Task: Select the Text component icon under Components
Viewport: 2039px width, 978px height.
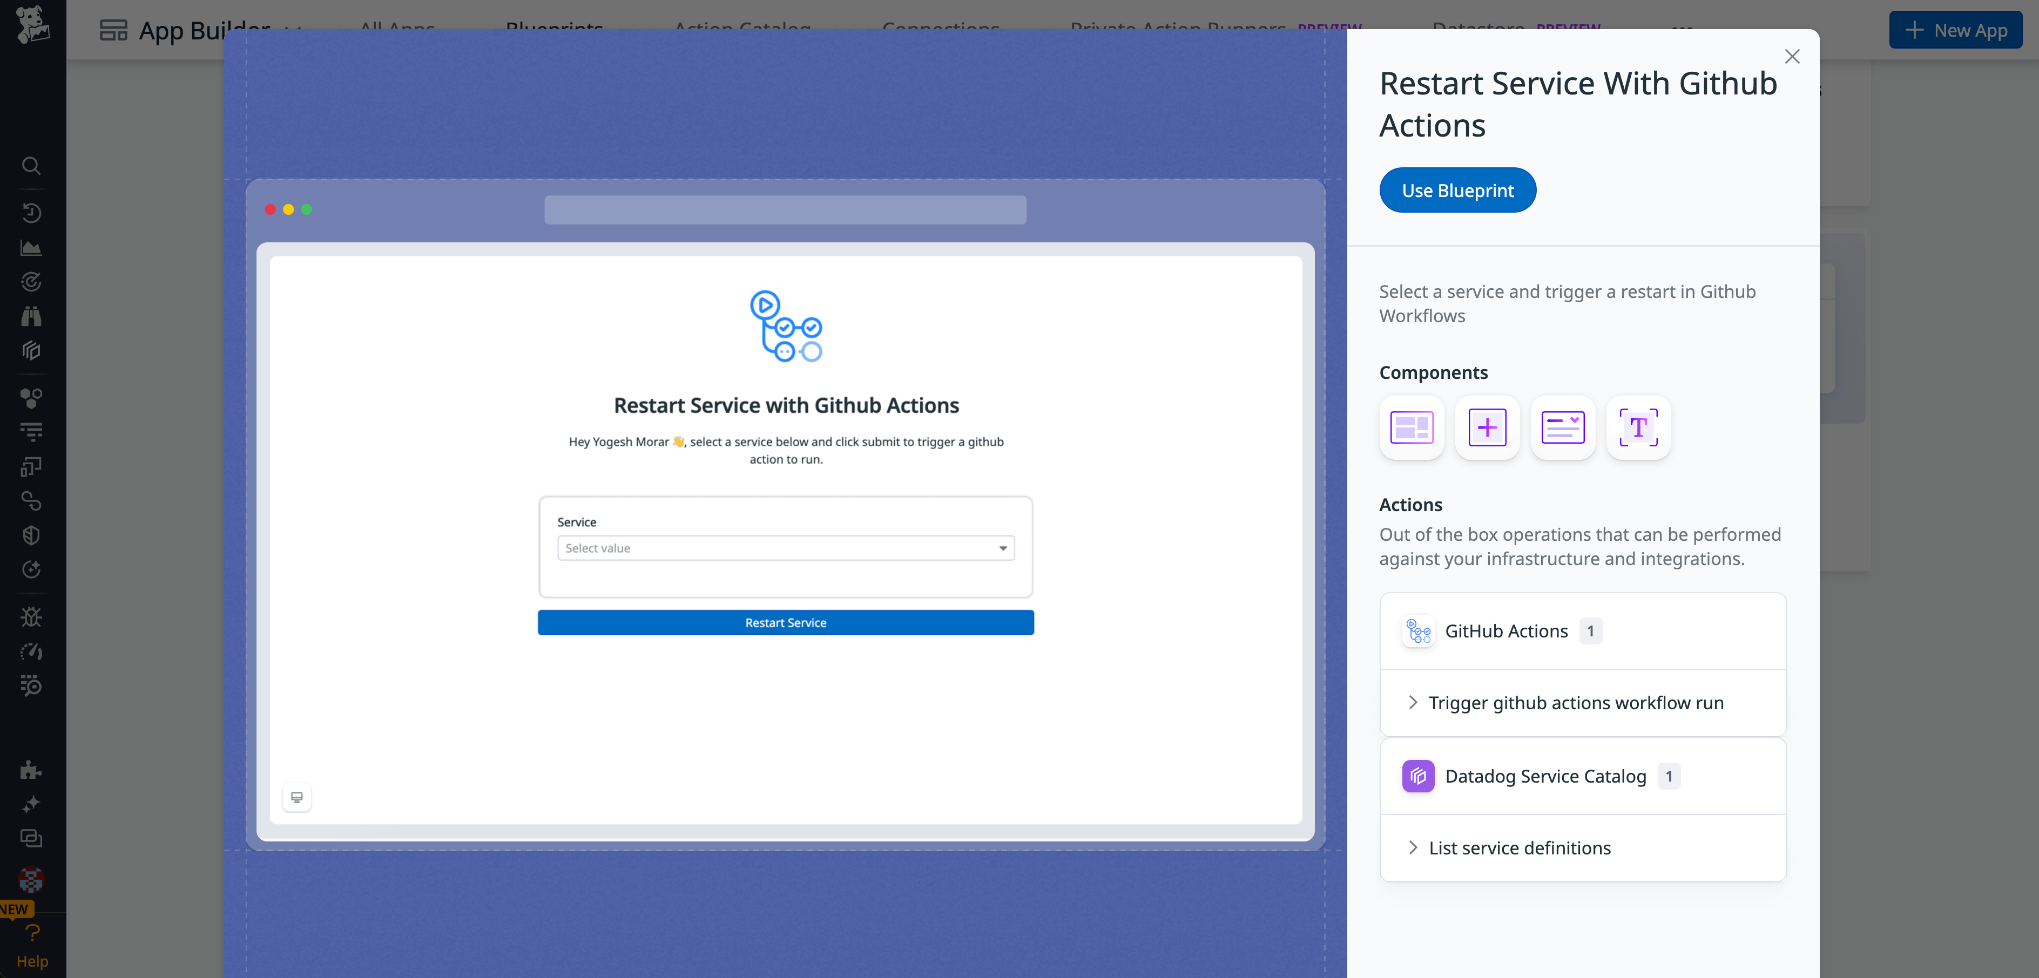Action: (1638, 427)
